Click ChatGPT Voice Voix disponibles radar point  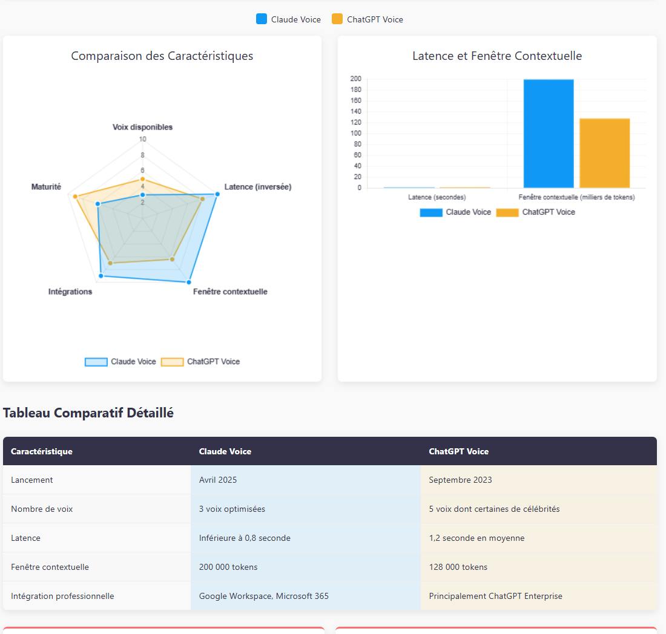coord(143,179)
